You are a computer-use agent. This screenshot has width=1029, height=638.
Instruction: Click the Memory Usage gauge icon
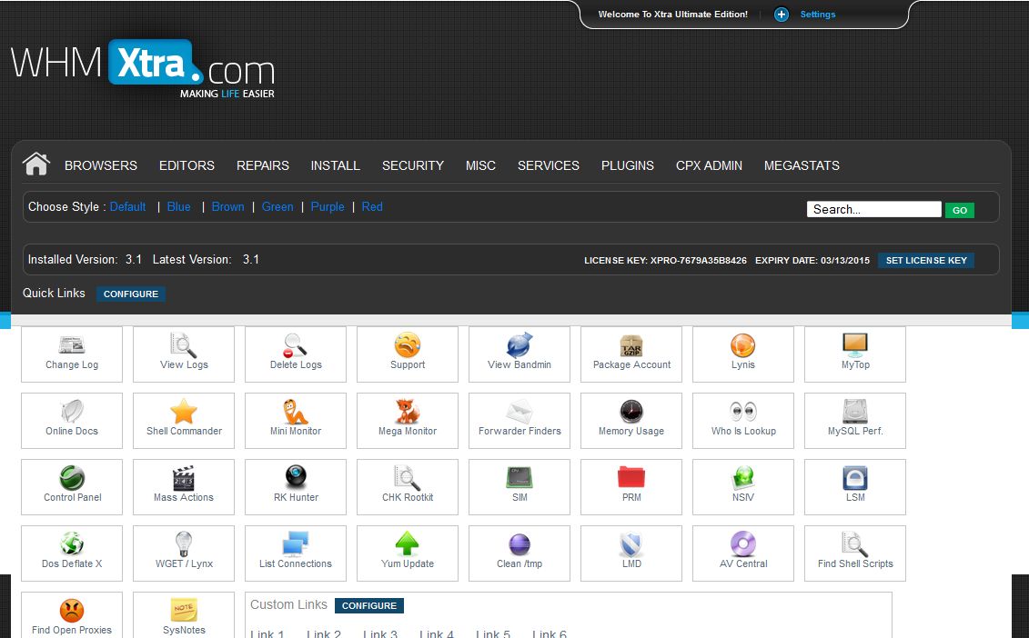click(631, 413)
